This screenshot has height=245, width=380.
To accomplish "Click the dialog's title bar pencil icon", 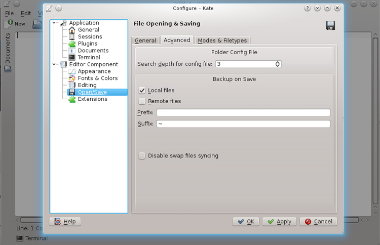I will click(x=49, y=9).
